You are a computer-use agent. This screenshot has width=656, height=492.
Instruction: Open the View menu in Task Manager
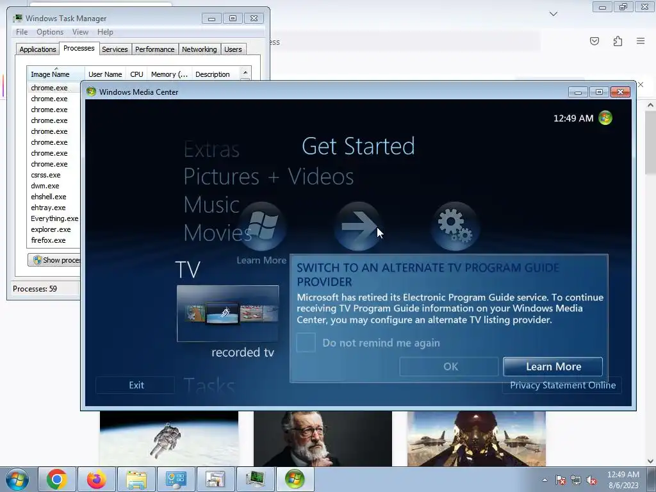80,32
